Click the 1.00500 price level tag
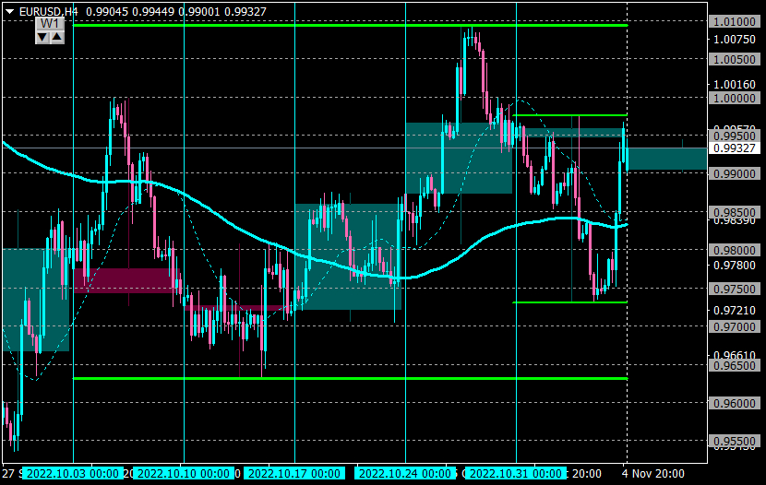Image resolution: width=766 pixels, height=485 pixels. click(735, 60)
